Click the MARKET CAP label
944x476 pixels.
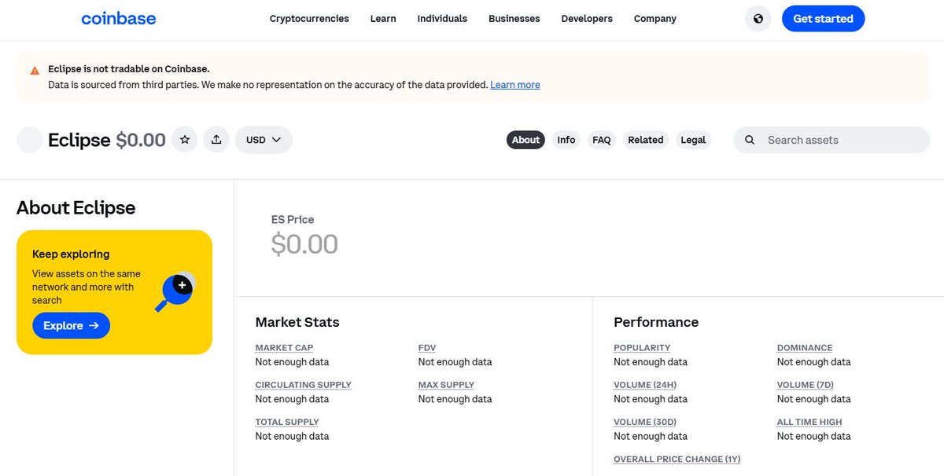(284, 348)
